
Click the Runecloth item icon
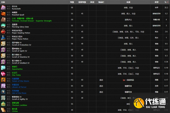(x=3, y=8)
